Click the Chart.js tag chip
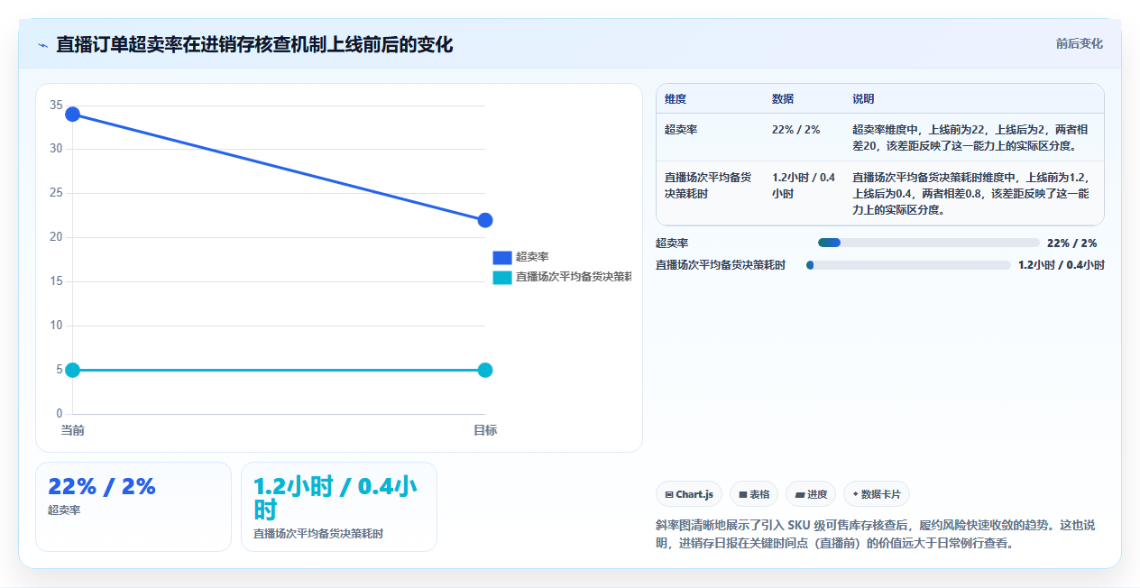Screen dimensions: 1140x588 click(x=689, y=494)
